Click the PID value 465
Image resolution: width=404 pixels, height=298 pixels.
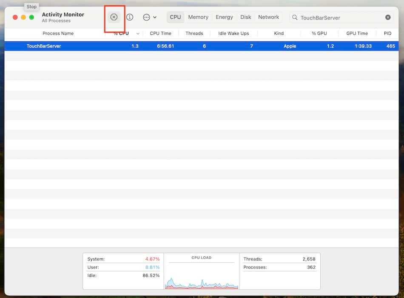(x=390, y=46)
